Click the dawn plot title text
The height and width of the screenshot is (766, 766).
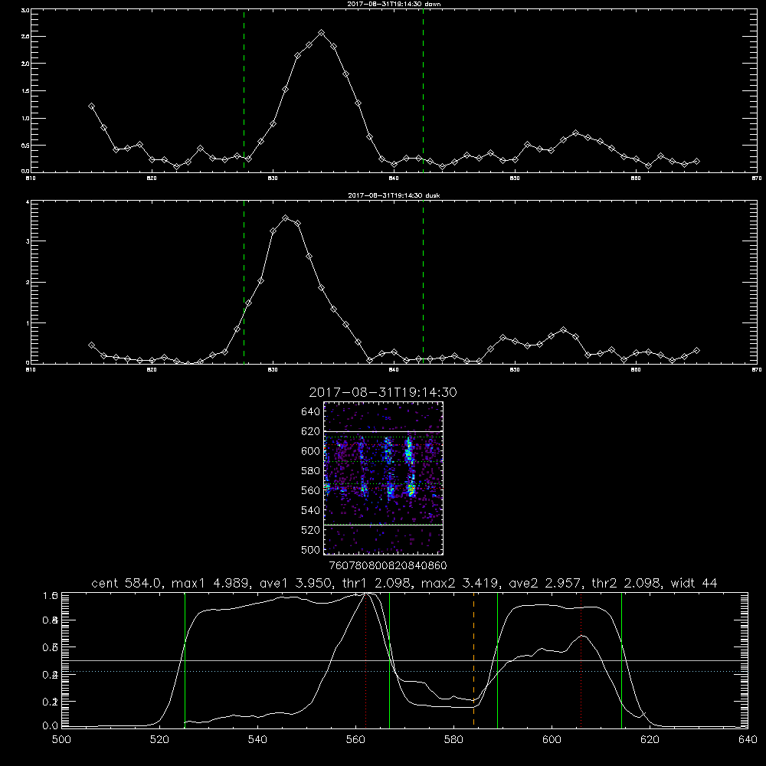pyautogui.click(x=394, y=4)
